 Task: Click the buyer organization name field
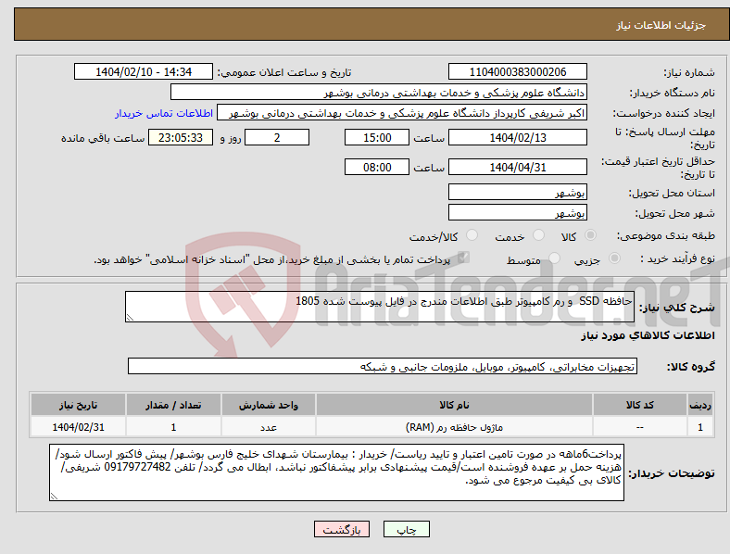coord(379,92)
